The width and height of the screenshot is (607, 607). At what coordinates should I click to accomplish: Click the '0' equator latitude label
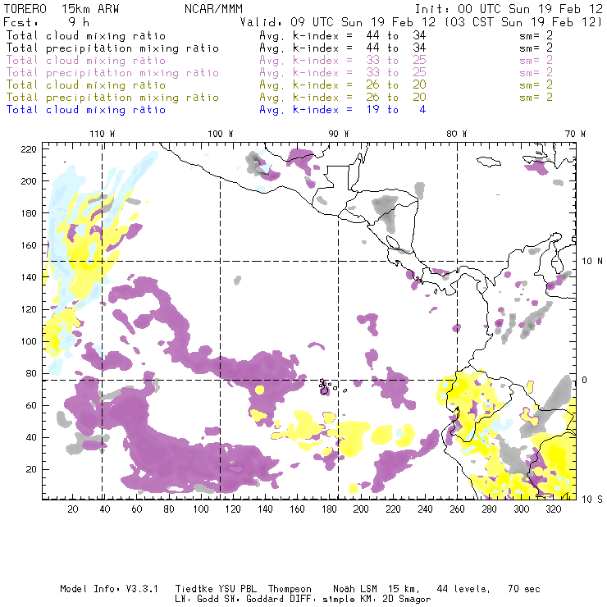(x=584, y=380)
